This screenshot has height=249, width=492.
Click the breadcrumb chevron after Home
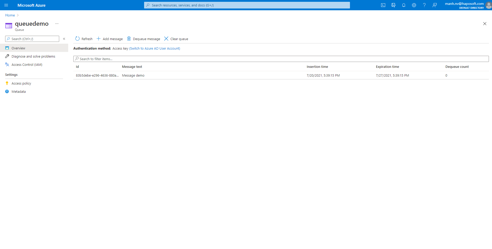18,15
